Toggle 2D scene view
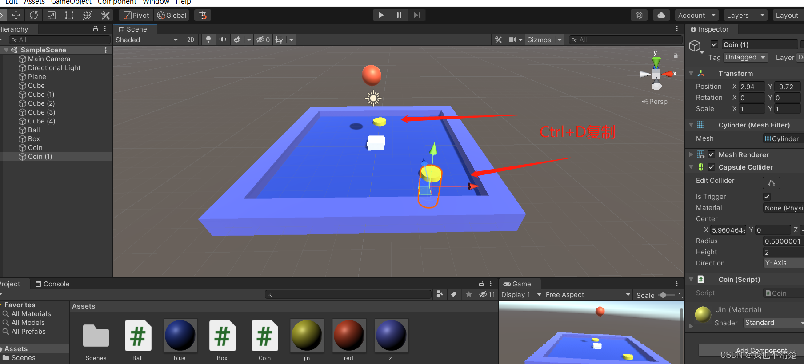The width and height of the screenshot is (804, 364). [191, 40]
